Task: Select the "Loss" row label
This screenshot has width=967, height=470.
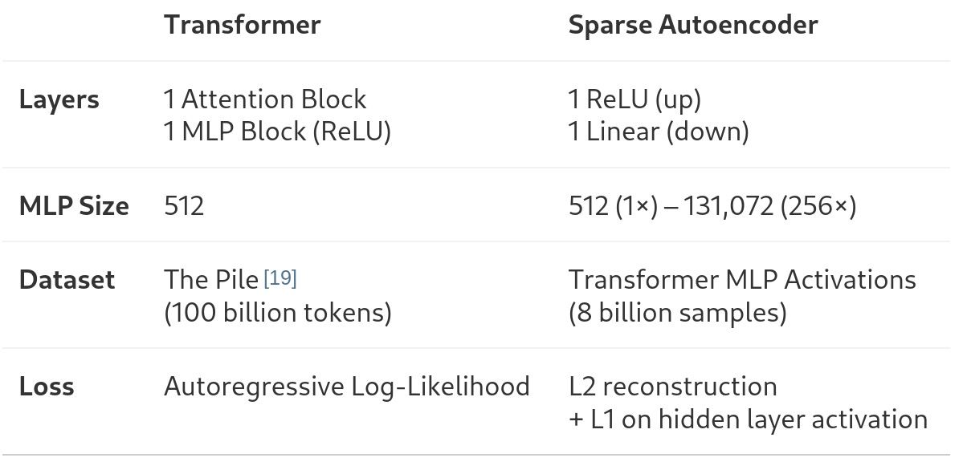Action: tap(47, 387)
